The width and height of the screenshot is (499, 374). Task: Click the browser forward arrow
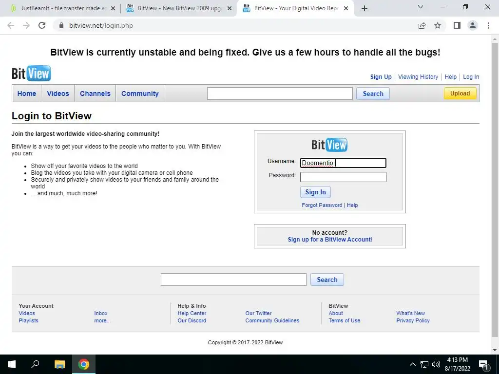26,25
